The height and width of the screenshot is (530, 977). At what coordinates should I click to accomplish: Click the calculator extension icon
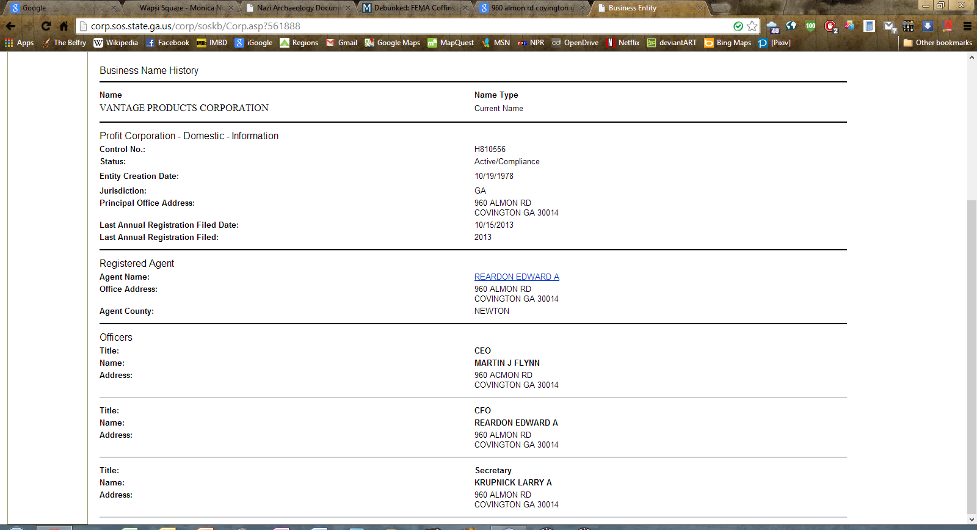[x=870, y=26]
